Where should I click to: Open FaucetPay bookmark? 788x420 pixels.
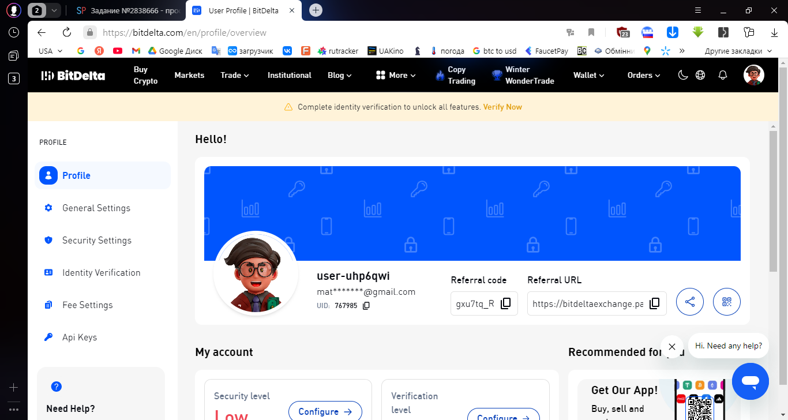point(546,51)
